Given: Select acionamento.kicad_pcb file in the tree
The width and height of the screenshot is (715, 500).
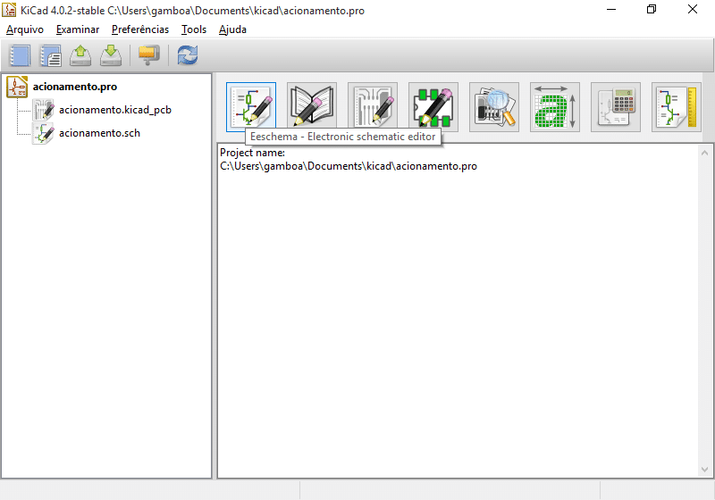Looking at the screenshot, I should pos(114,110).
